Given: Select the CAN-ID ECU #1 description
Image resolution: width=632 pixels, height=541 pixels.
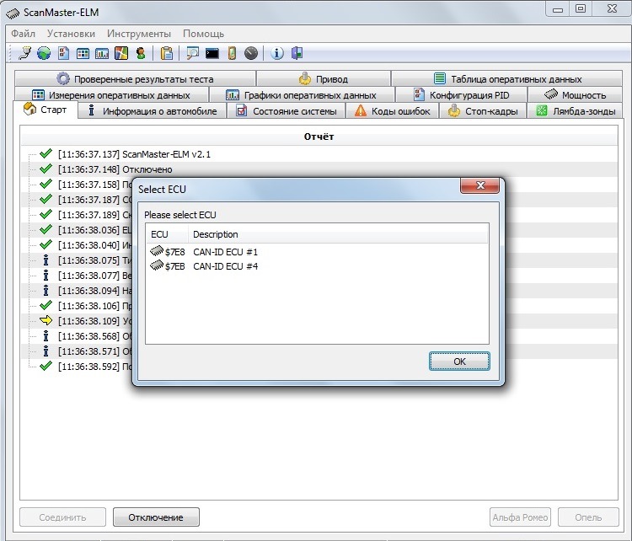Looking at the screenshot, I should pos(225,252).
